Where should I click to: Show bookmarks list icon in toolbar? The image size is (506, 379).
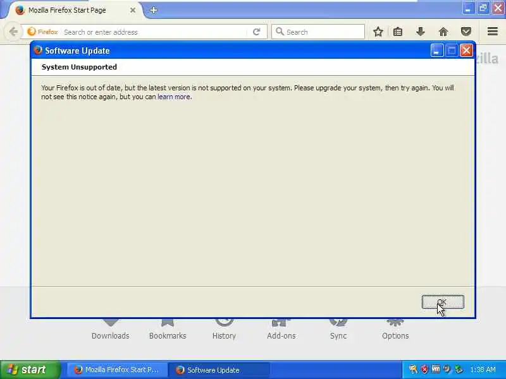(x=398, y=32)
